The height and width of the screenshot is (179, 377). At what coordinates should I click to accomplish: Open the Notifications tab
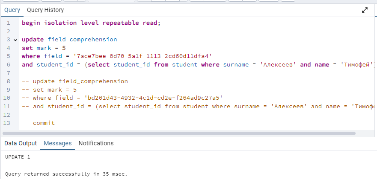click(x=96, y=143)
